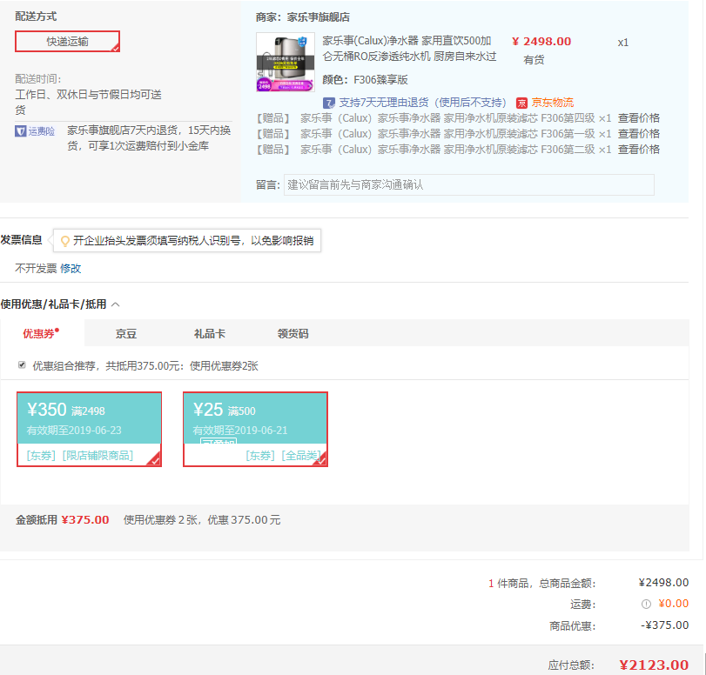
Task: Click 金额抵用 ¥375.00 amount
Action: click(85, 520)
